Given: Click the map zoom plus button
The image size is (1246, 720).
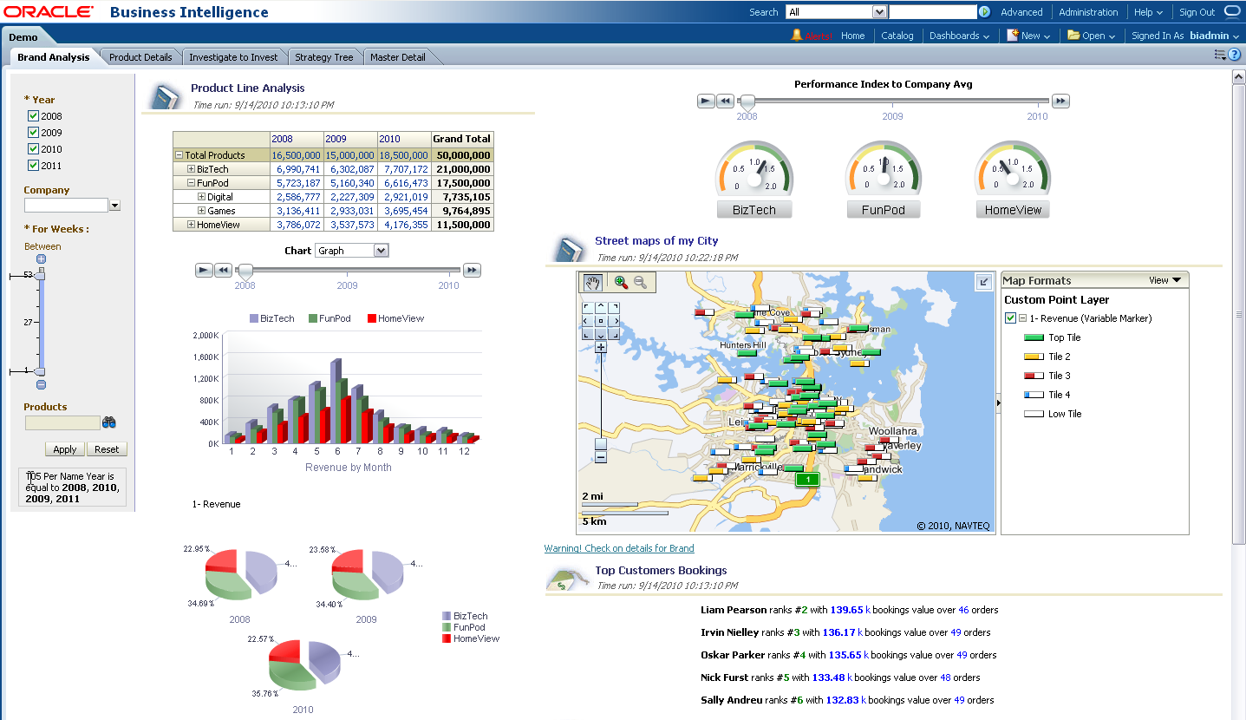Looking at the screenshot, I should [x=601, y=347].
